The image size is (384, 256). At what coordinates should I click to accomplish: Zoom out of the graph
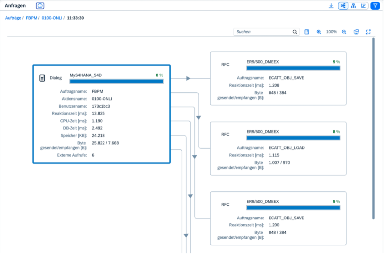pyautogui.click(x=344, y=32)
